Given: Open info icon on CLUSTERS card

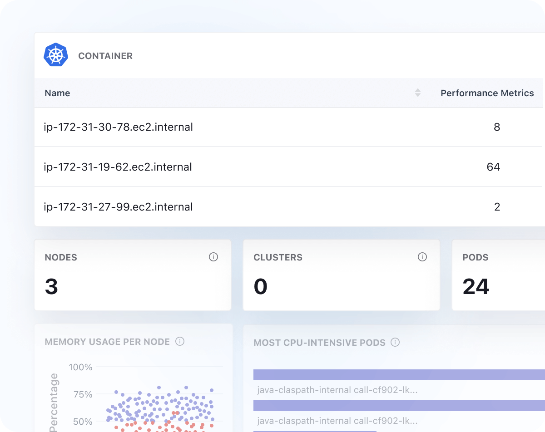Looking at the screenshot, I should (x=422, y=257).
